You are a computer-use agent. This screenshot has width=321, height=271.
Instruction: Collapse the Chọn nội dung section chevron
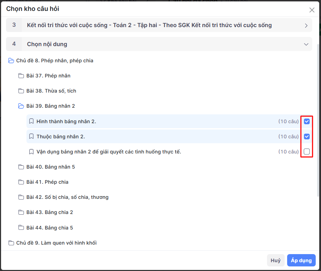point(306,44)
